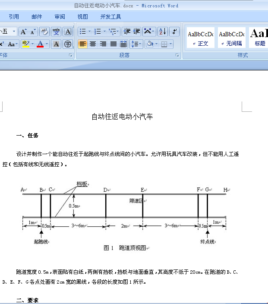Viewport: 268px width, 304px height.
Task: Toggle justify alignment
Action: pyautogui.click(x=114, y=44)
